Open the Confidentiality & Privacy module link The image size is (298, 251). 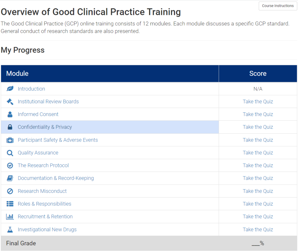point(45,127)
